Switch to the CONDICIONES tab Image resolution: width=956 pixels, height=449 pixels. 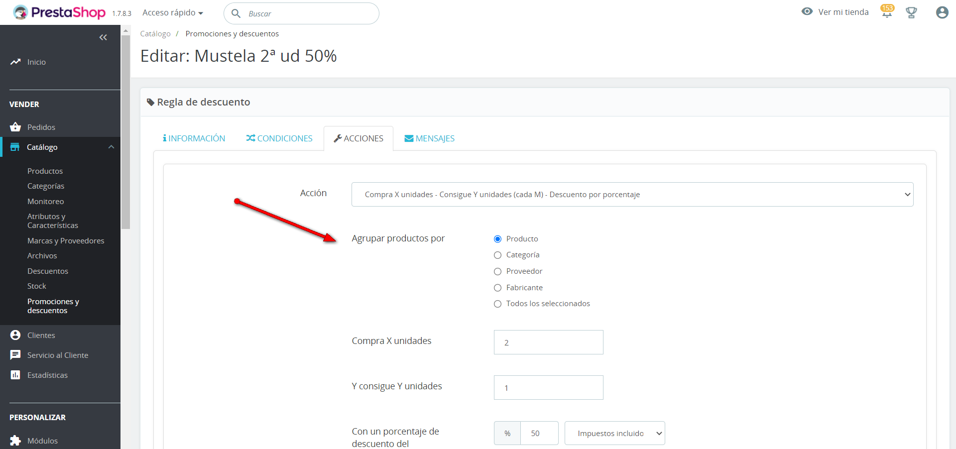[x=279, y=138]
